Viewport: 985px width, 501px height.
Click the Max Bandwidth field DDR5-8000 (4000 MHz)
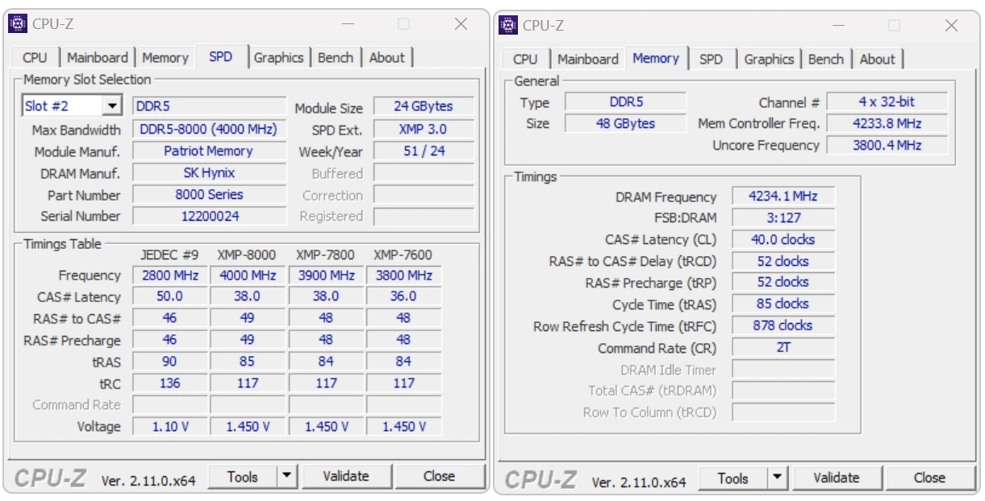[x=209, y=129]
